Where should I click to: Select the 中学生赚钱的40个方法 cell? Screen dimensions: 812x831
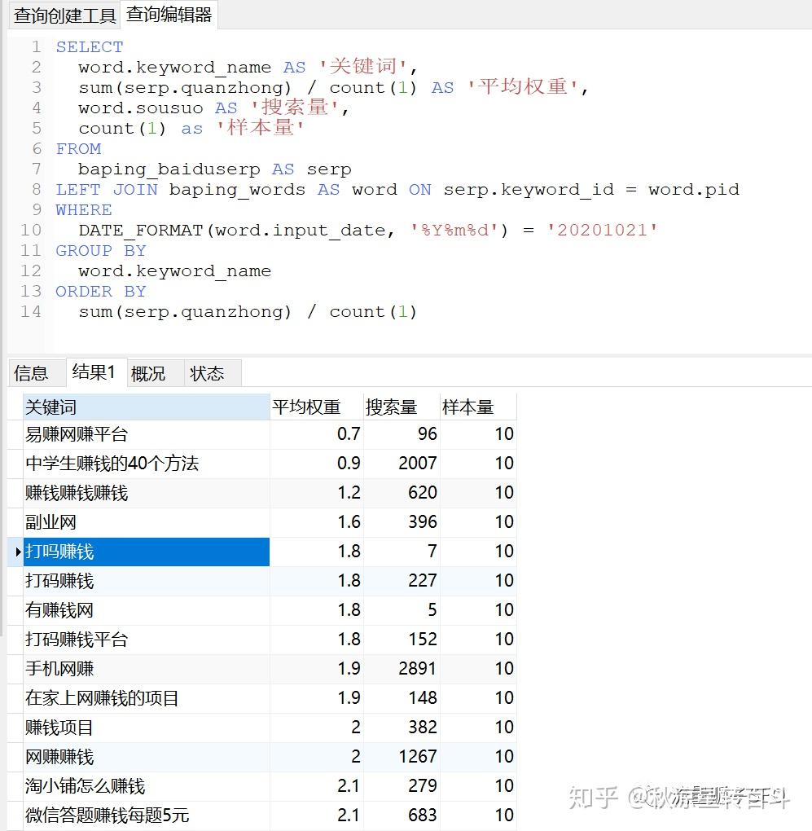tap(146, 464)
